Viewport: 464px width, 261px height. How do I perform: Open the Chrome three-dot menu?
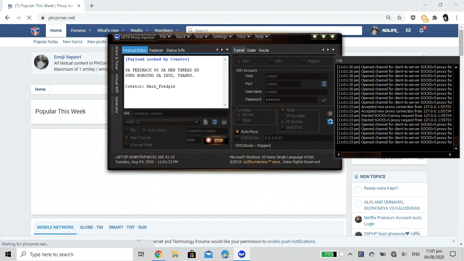pyautogui.click(x=457, y=18)
